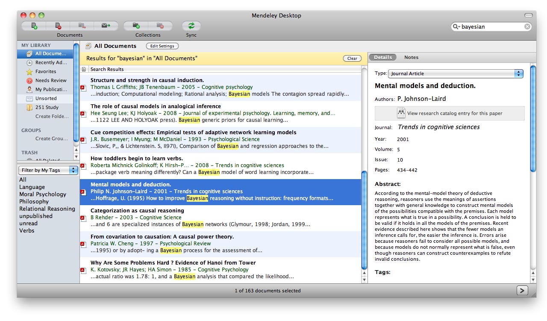The height and width of the screenshot is (321, 547).
Task: Click the Remove Documents toolbar icon
Action: pyautogui.click(x=58, y=26)
